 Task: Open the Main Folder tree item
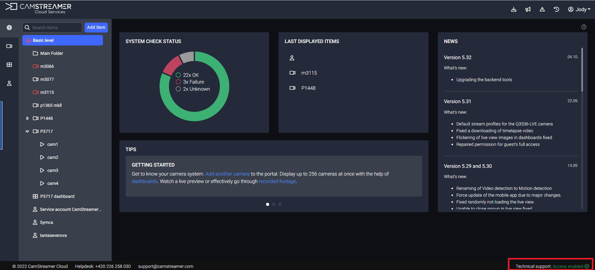[x=48, y=53]
